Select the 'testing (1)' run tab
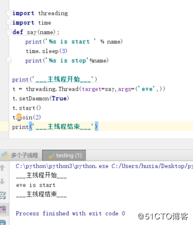This screenshot has width=193, height=225. pos(64,155)
